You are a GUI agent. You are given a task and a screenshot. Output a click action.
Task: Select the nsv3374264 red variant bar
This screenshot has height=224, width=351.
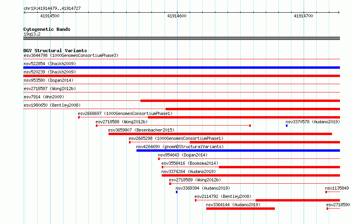pos(251,175)
